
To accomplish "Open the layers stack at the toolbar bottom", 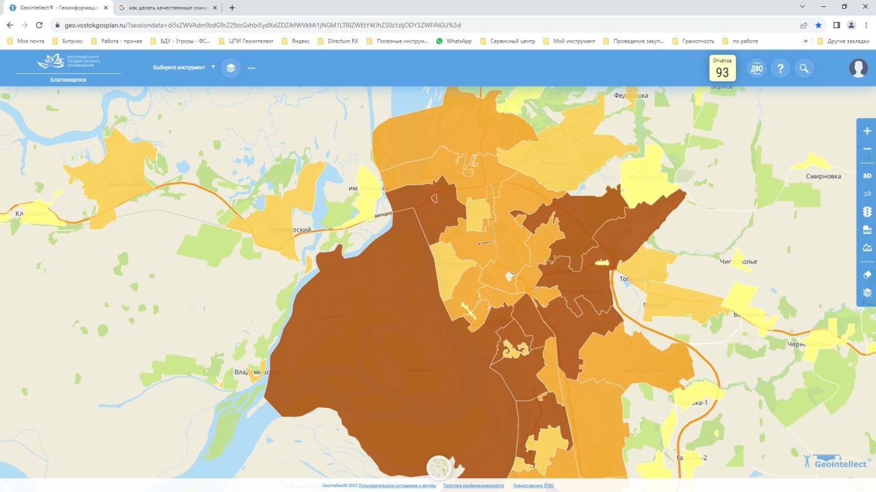I will (867, 292).
